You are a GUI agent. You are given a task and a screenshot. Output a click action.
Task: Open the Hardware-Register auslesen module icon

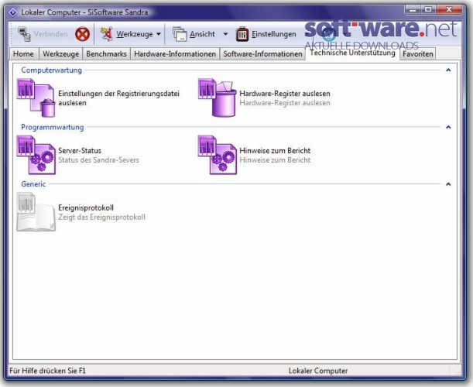[218, 98]
